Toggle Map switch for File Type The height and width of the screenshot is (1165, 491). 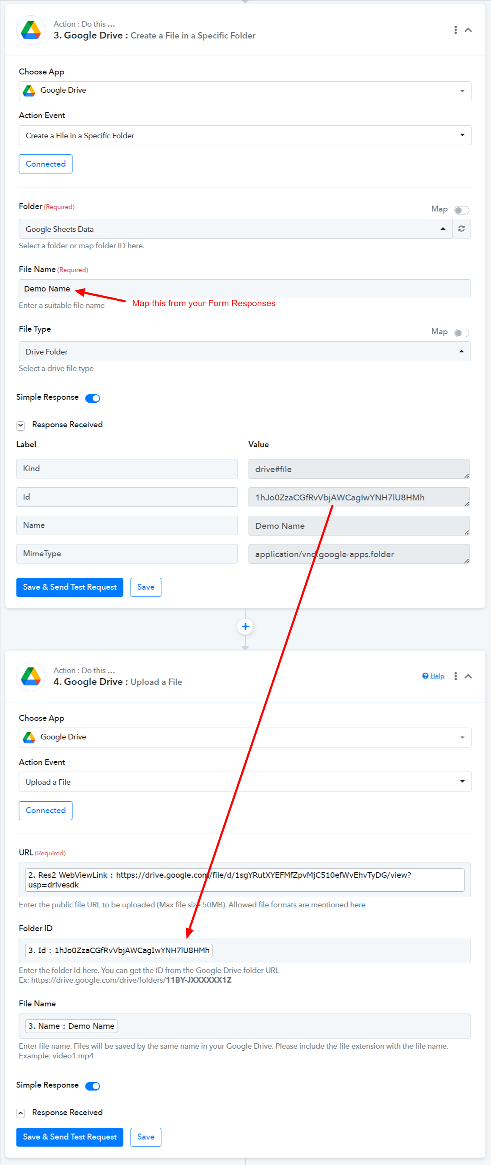click(462, 332)
